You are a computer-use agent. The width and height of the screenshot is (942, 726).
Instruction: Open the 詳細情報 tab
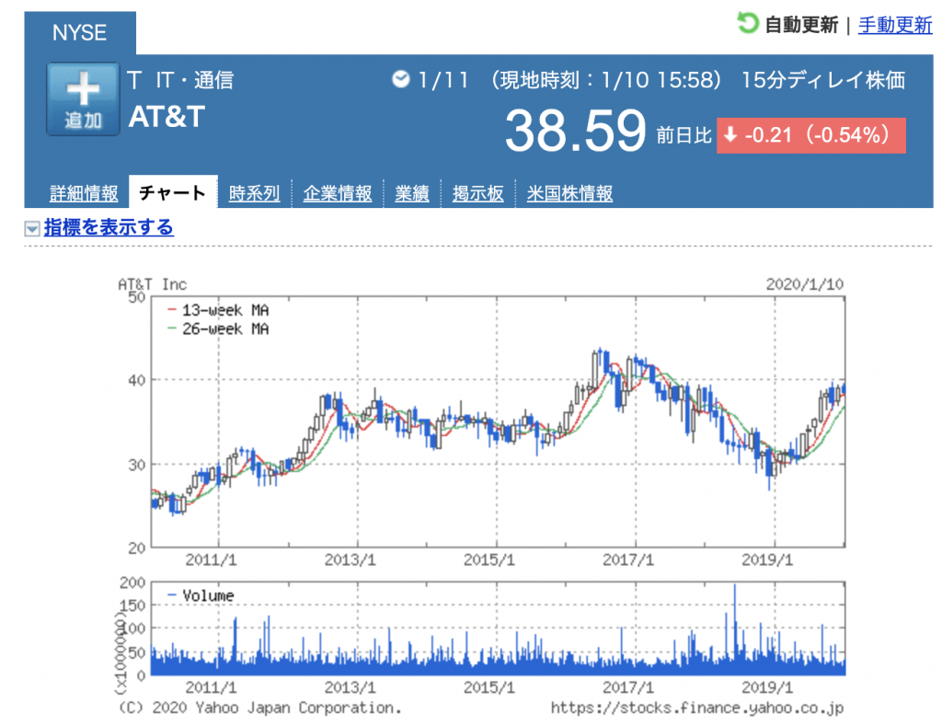84,193
